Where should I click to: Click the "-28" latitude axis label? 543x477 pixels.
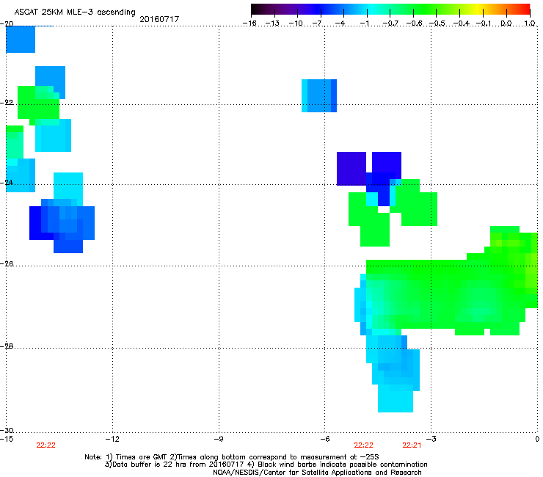(x=7, y=346)
